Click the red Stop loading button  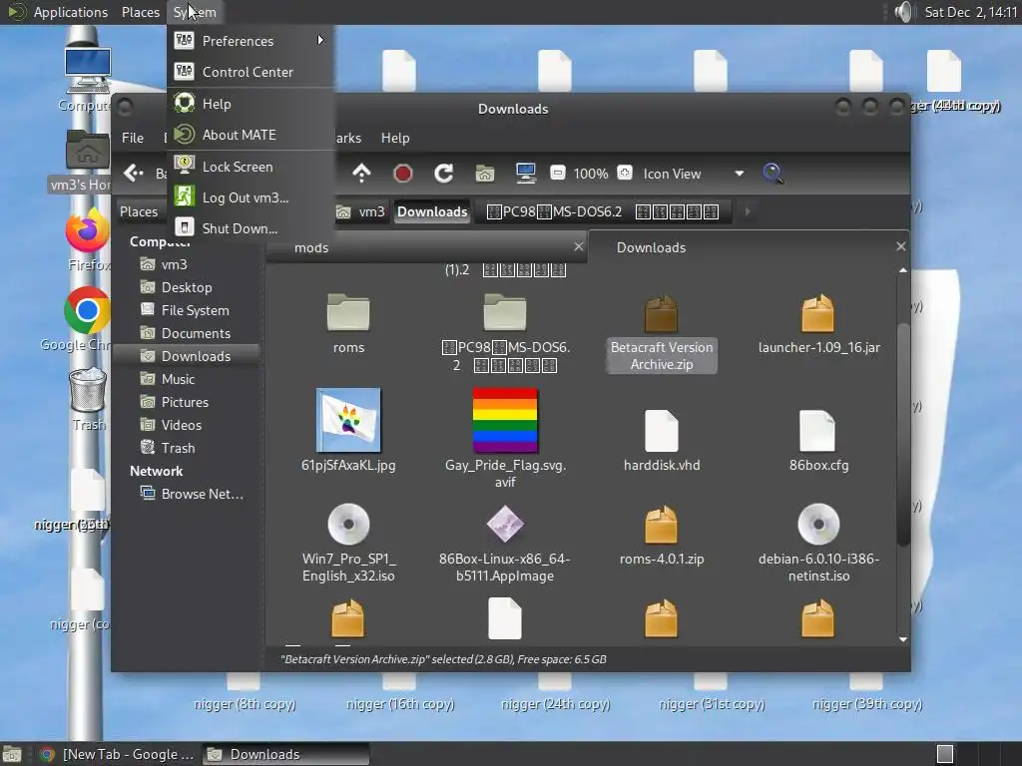tap(403, 174)
